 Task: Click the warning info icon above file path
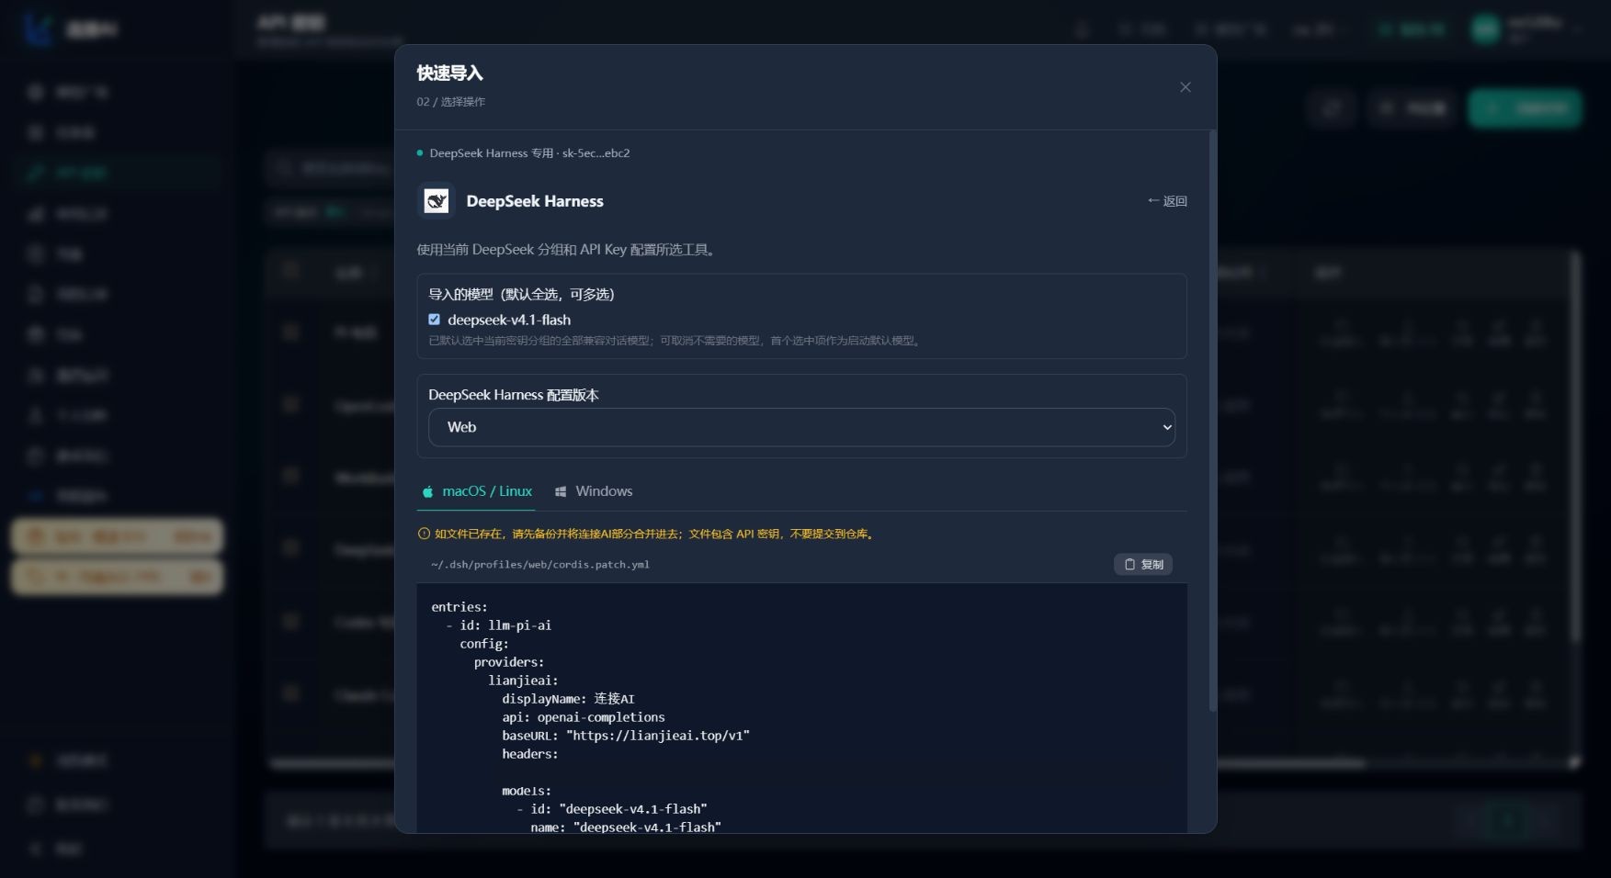click(424, 534)
